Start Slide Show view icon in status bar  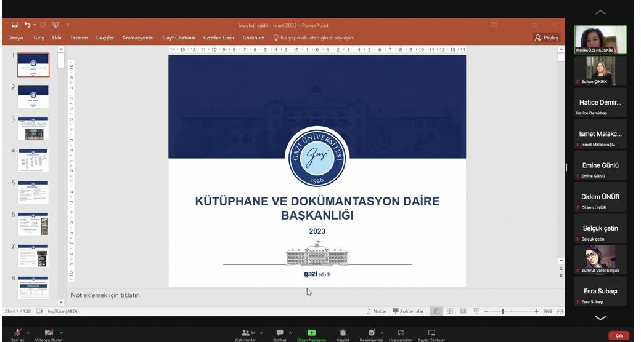point(476,311)
